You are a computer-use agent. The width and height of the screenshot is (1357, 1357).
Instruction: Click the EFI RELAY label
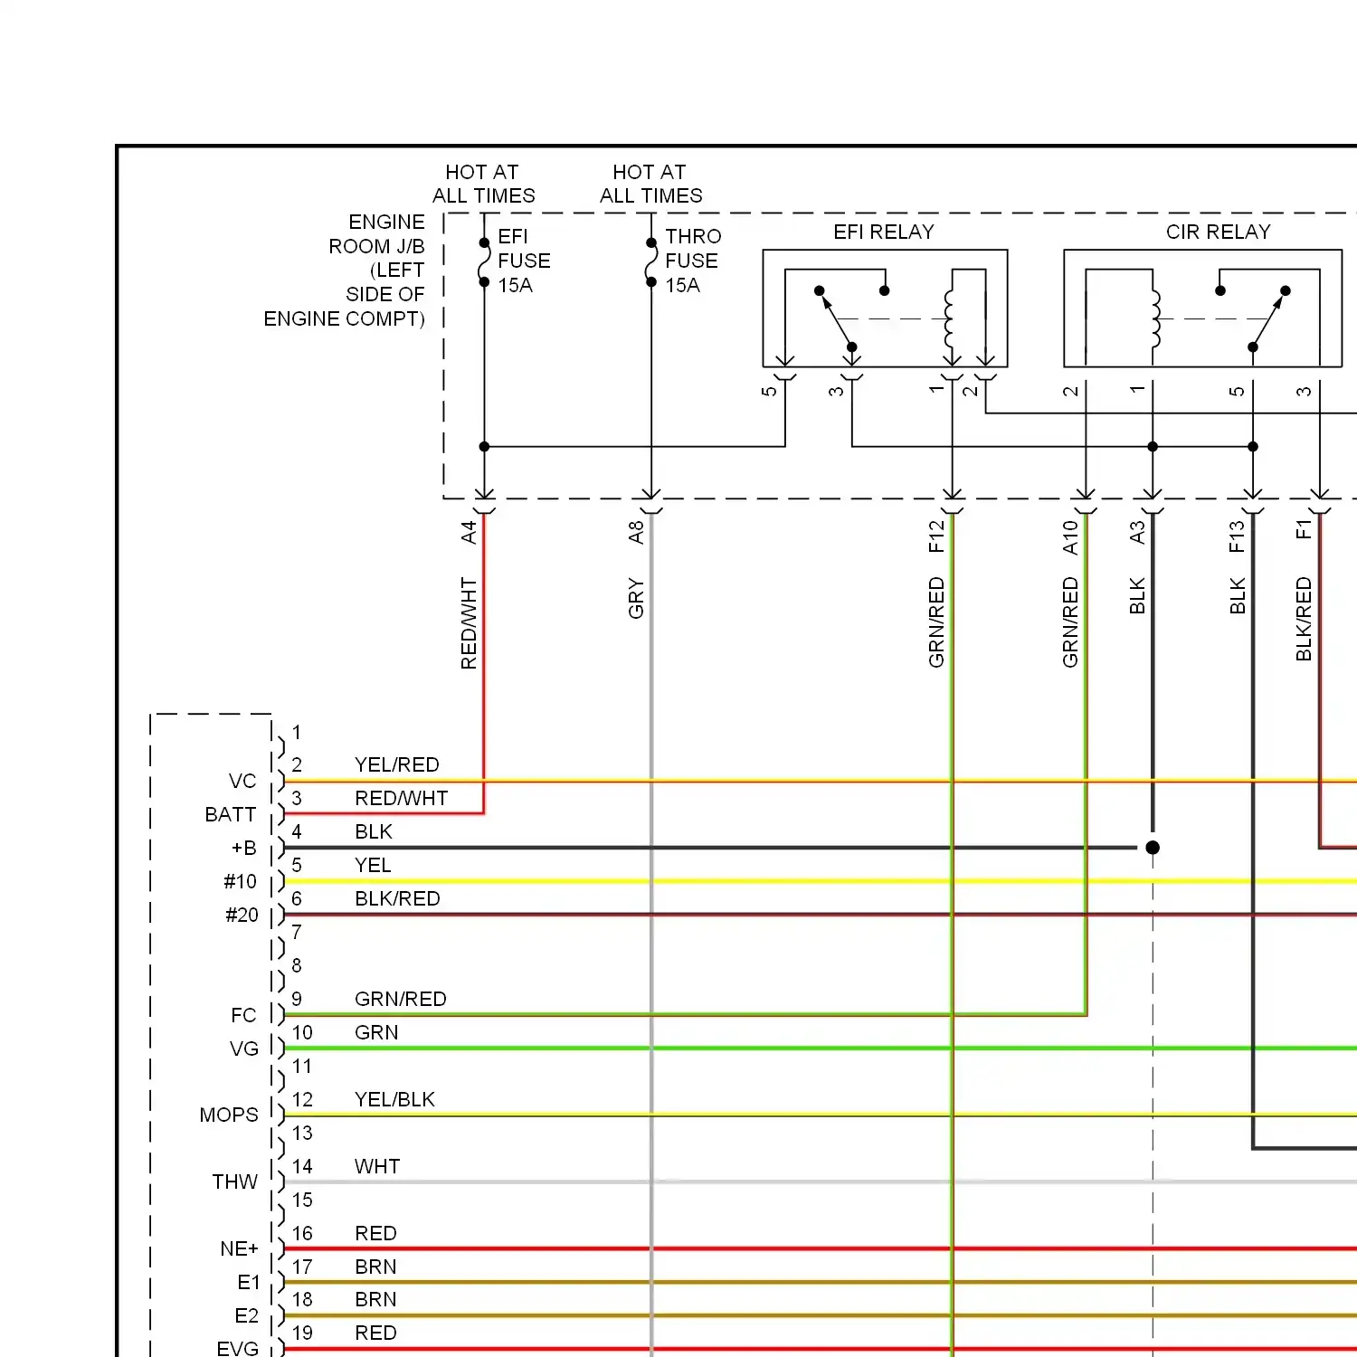tap(883, 232)
